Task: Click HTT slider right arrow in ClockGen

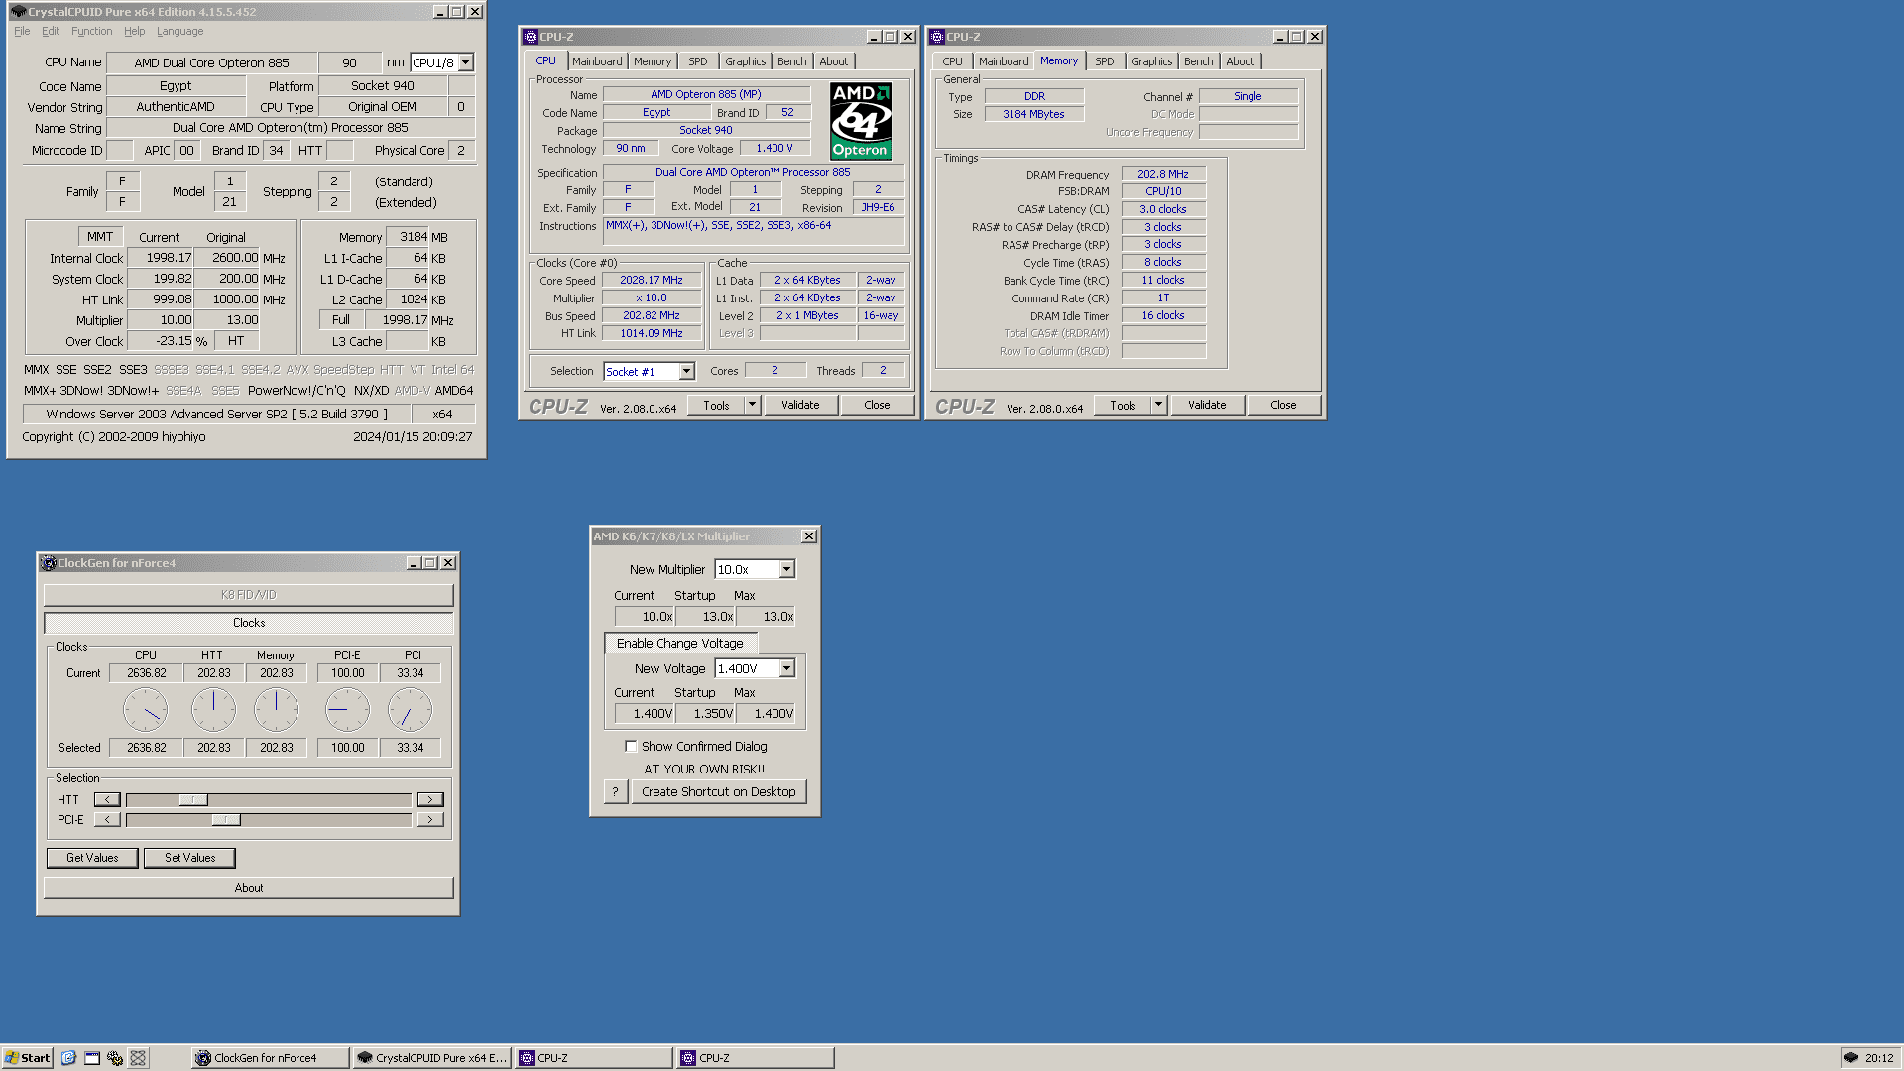Action: click(x=430, y=799)
